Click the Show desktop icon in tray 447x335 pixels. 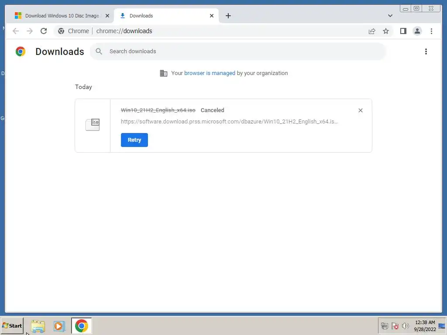point(442,326)
